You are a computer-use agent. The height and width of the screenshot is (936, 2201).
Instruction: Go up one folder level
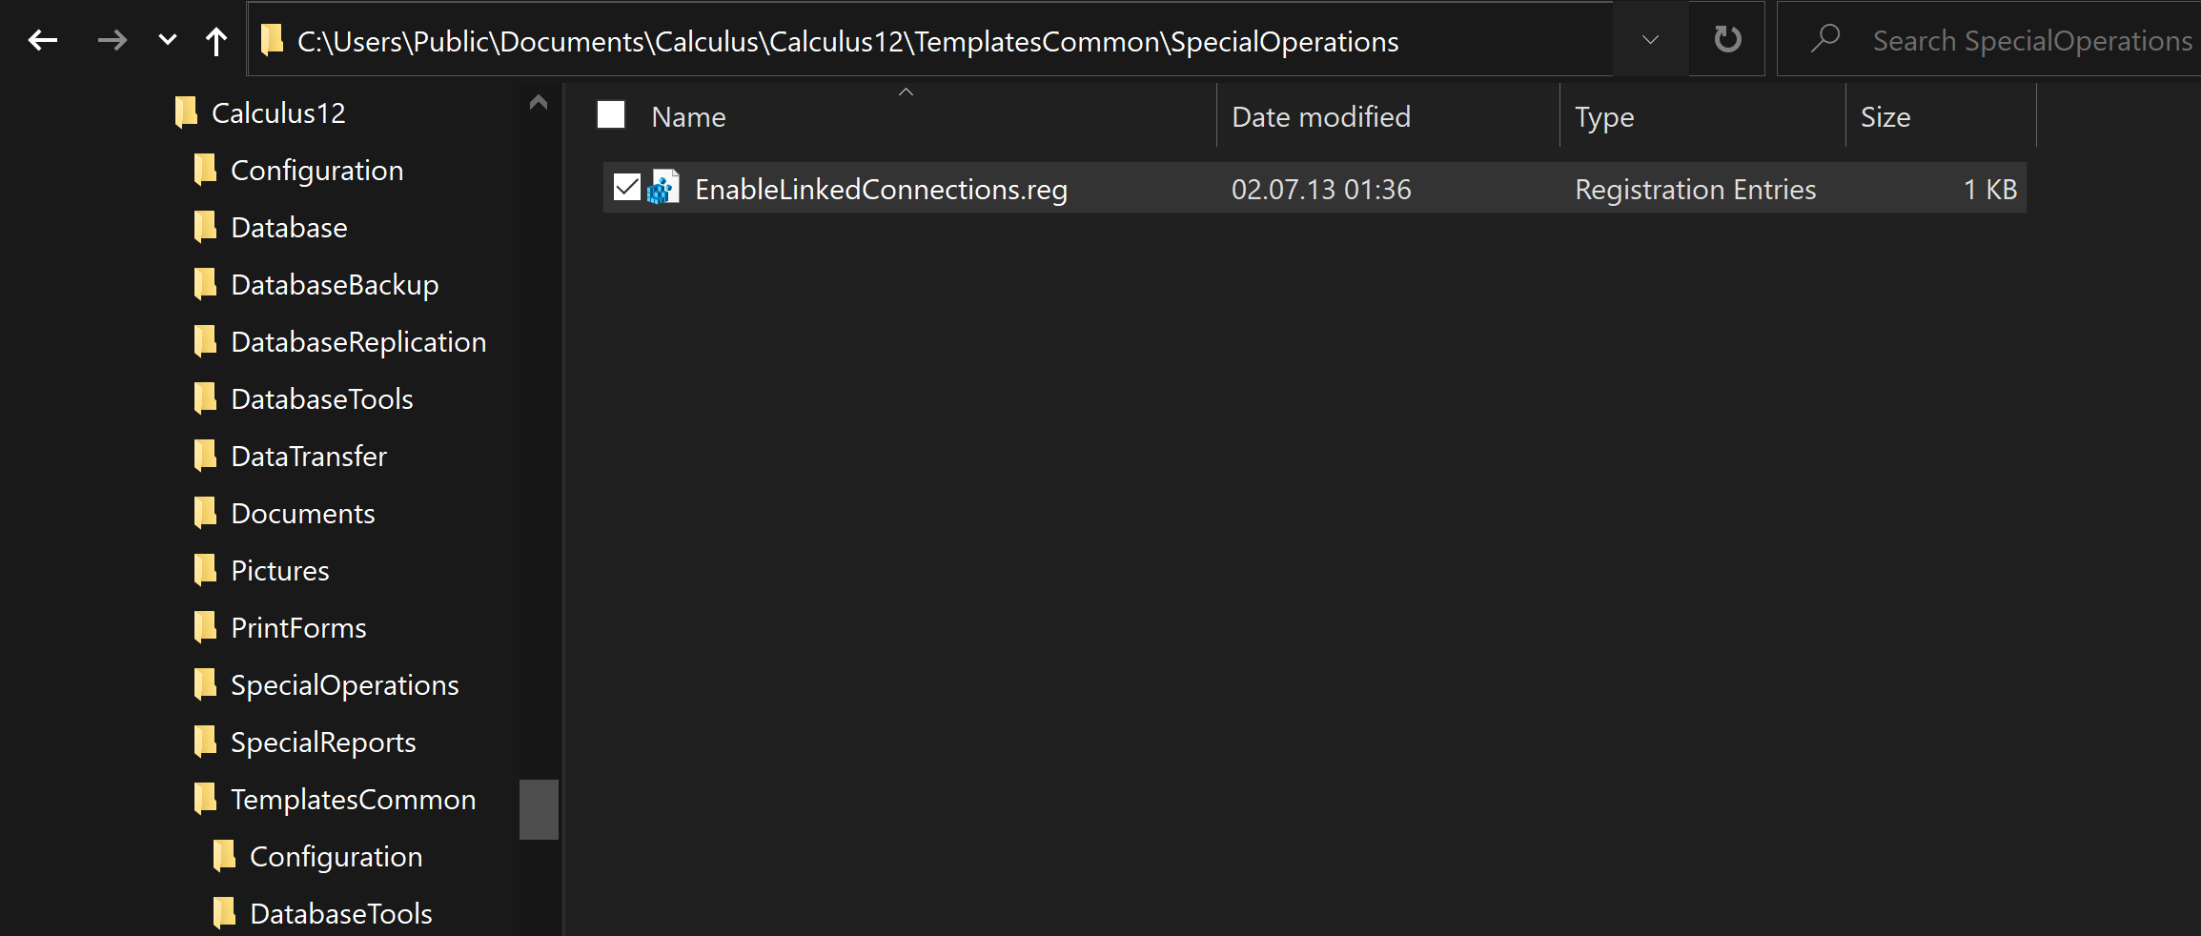[x=216, y=40]
